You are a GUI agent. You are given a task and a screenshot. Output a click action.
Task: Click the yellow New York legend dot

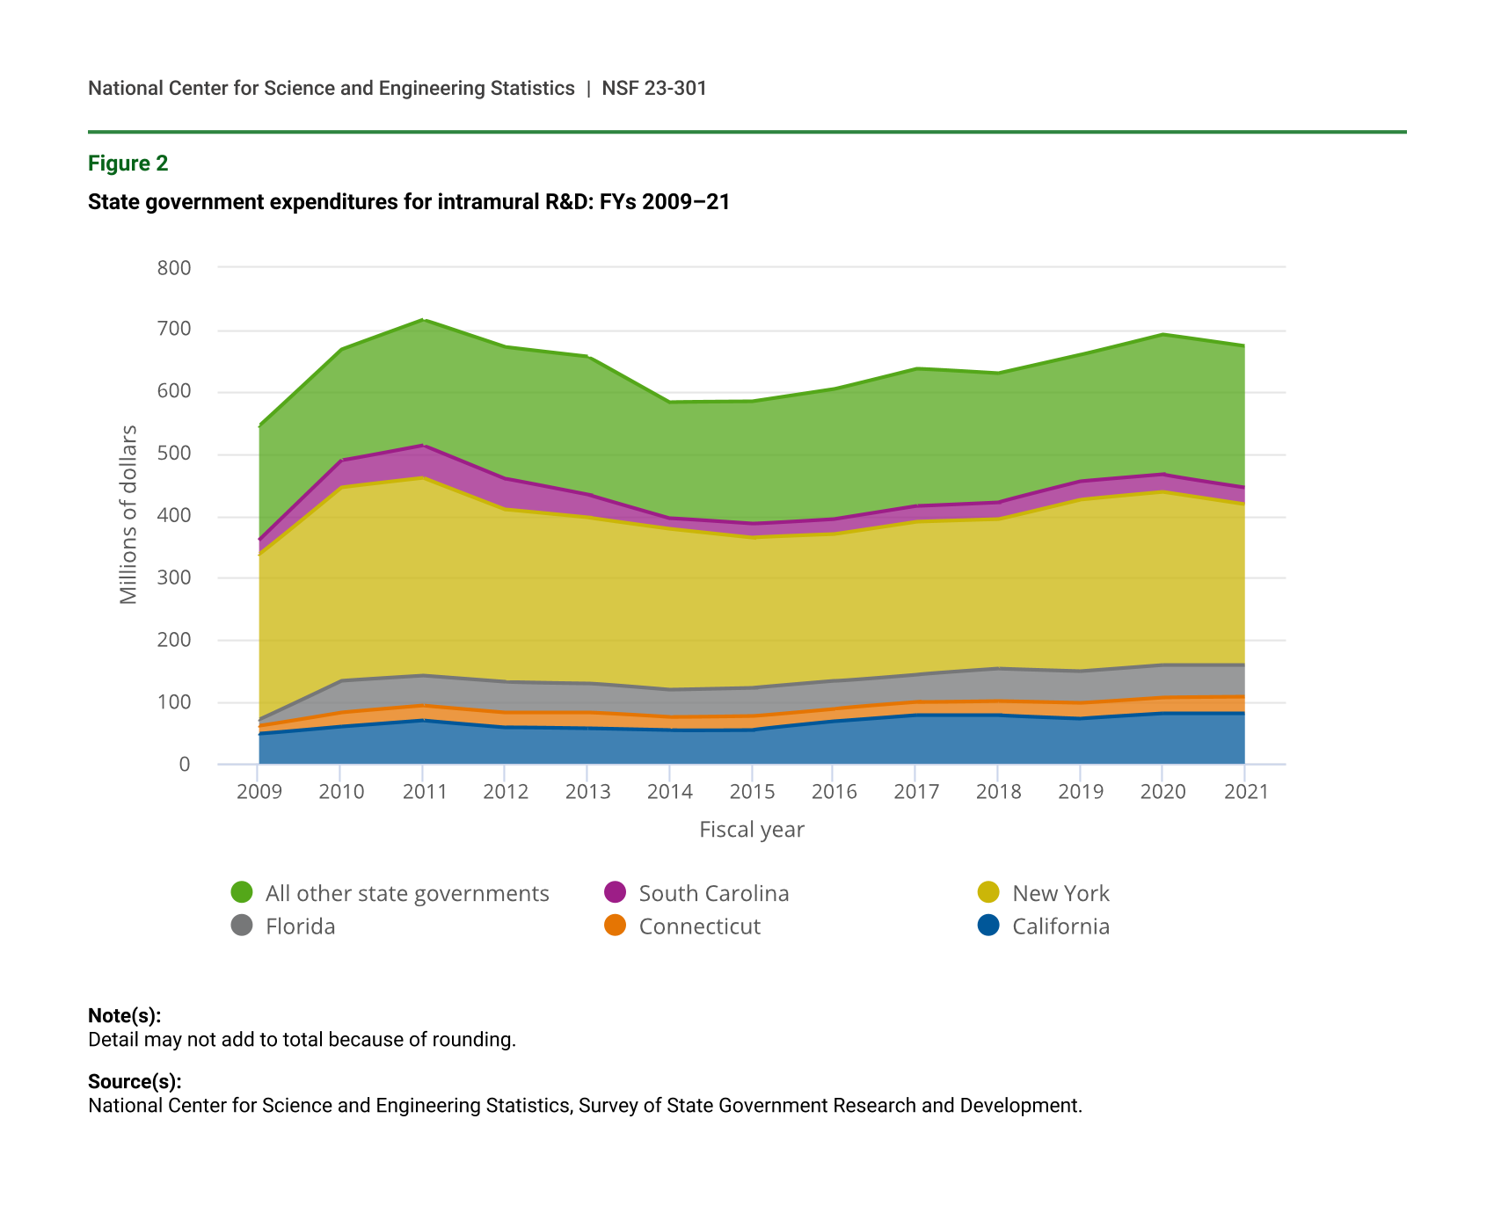[988, 892]
